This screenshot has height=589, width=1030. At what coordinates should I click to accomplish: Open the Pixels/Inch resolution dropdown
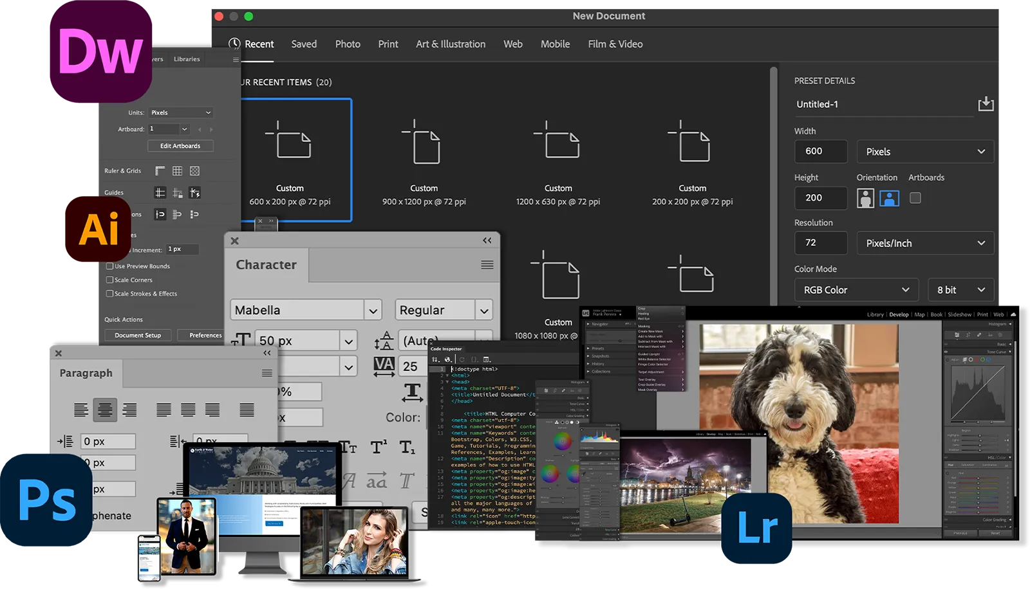tap(925, 243)
